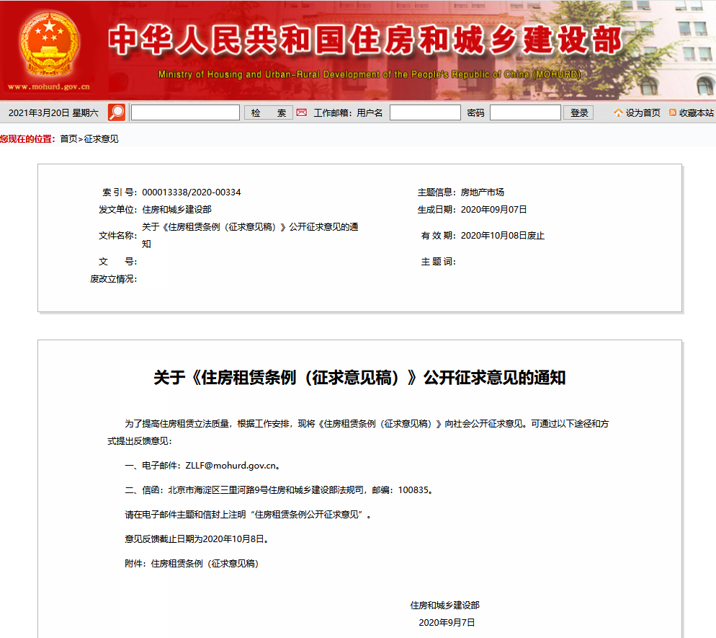Click the 用户名 username input box
This screenshot has width=716, height=638.
click(x=425, y=112)
